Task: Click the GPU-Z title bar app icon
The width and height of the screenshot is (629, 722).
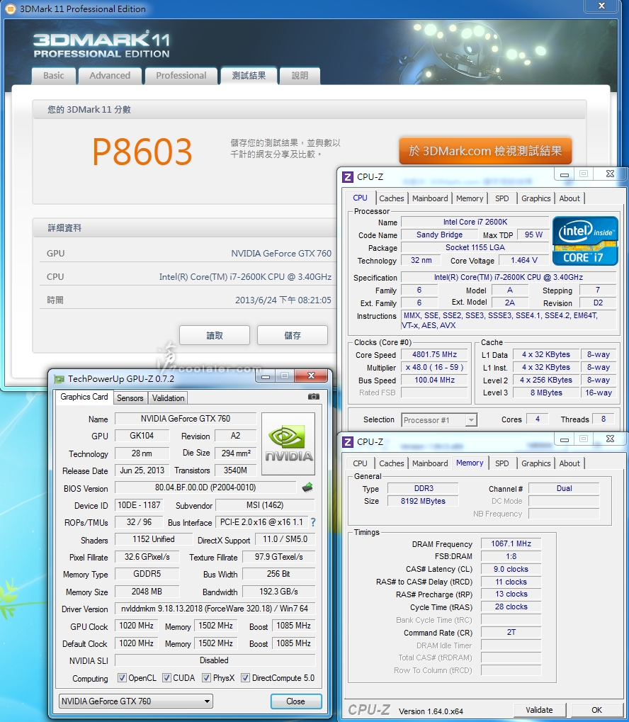Action: point(59,379)
